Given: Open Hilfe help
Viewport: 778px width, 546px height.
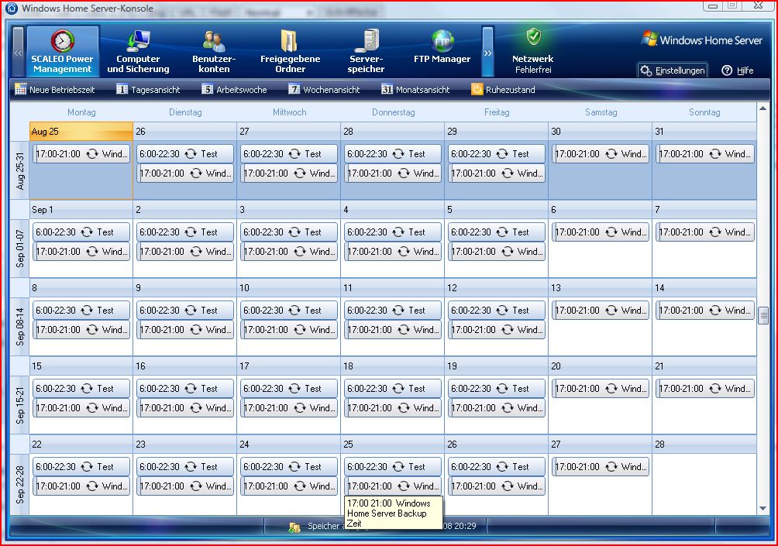Looking at the screenshot, I should 738,70.
